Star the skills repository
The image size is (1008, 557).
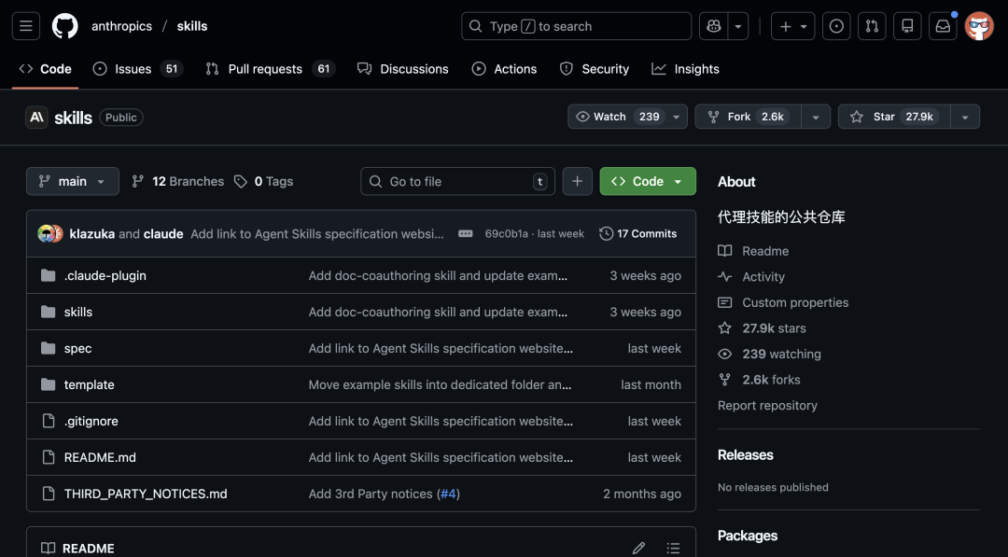pyautogui.click(x=894, y=117)
